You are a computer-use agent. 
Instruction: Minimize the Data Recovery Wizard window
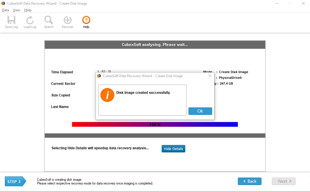point(277,3)
